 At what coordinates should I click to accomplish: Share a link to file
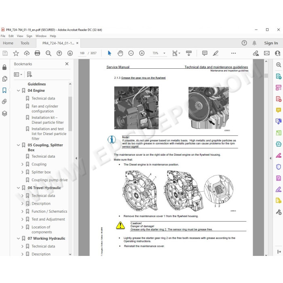(x=256, y=53)
